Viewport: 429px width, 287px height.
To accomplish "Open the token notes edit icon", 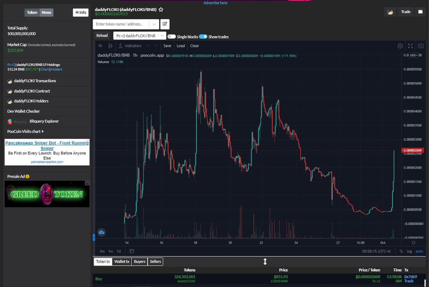I will [x=165, y=24].
